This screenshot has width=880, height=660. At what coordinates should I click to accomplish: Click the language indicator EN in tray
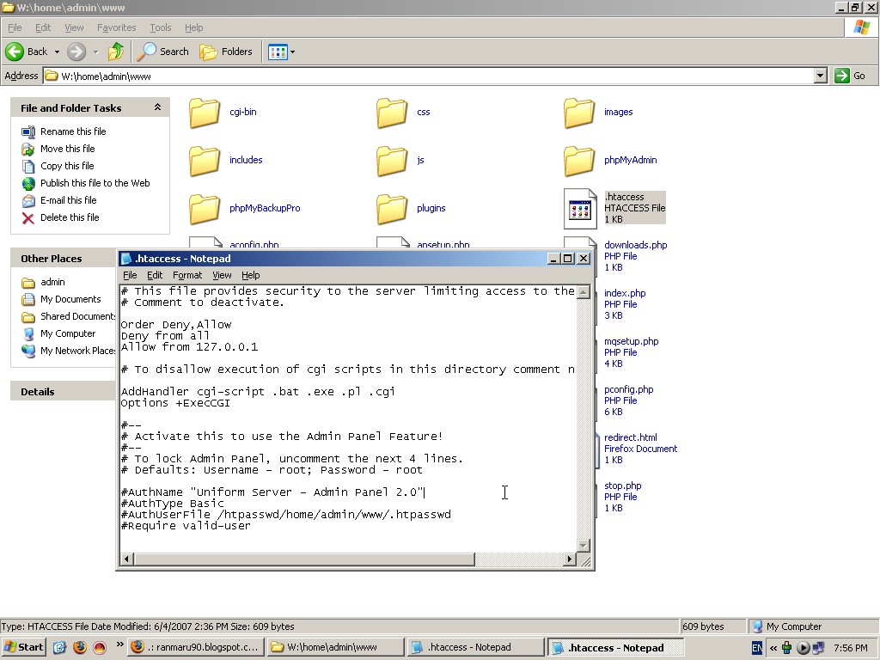click(756, 648)
